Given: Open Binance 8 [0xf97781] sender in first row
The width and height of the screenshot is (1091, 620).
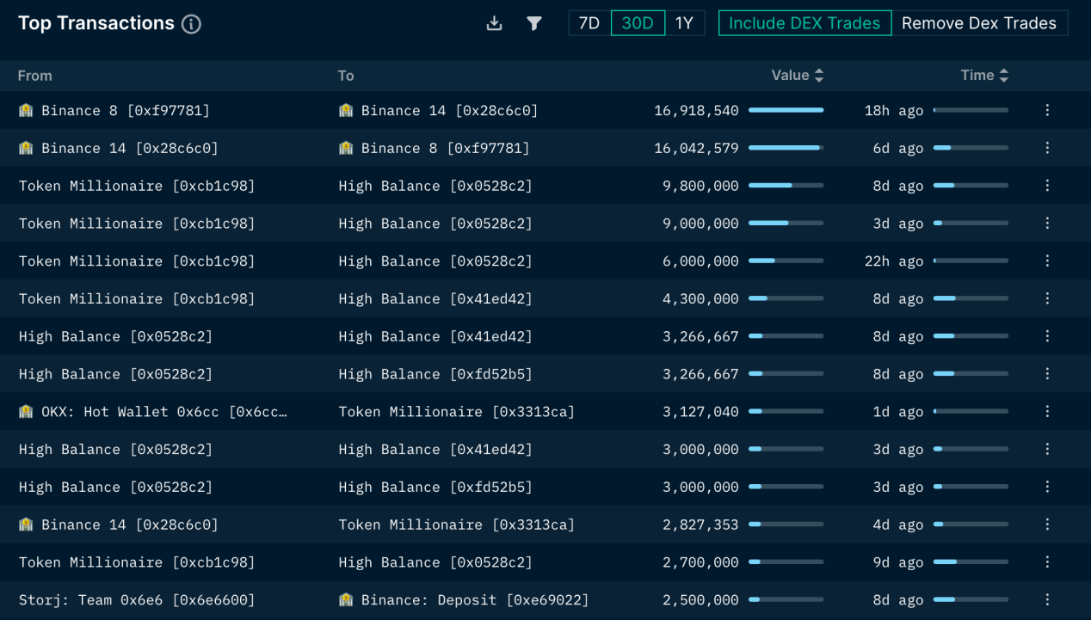Looking at the screenshot, I should (x=125, y=110).
